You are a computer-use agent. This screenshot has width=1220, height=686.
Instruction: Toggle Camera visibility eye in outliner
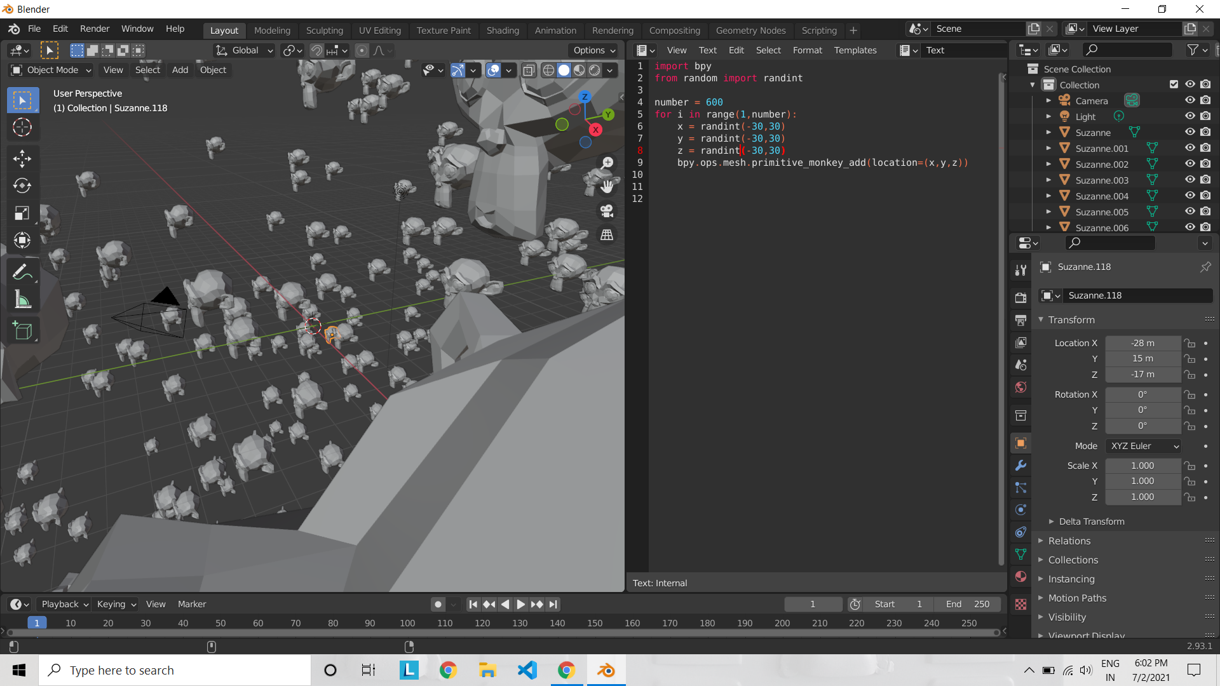(x=1190, y=100)
